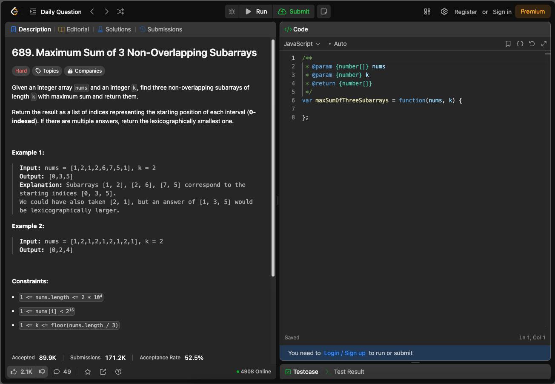Click the LeetCode logo icon

coord(14,11)
